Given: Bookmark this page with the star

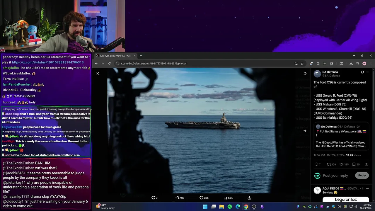Looking at the screenshot, I should 302,63.
